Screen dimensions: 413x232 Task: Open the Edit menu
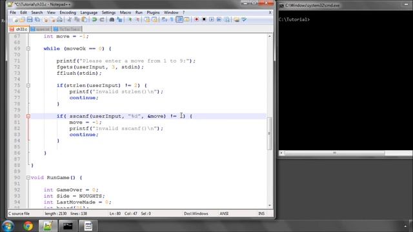(x=23, y=12)
